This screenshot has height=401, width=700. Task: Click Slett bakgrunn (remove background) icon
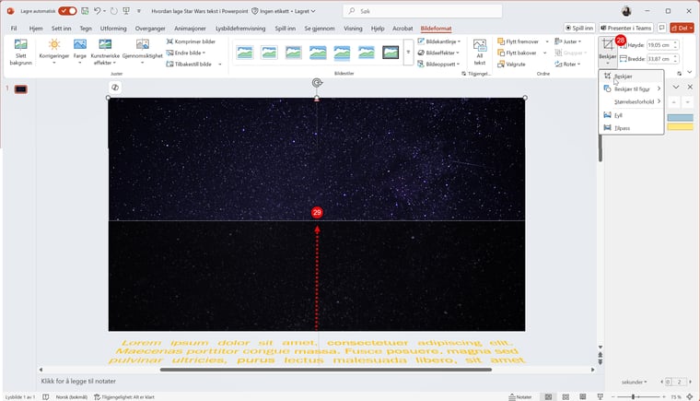[20, 52]
